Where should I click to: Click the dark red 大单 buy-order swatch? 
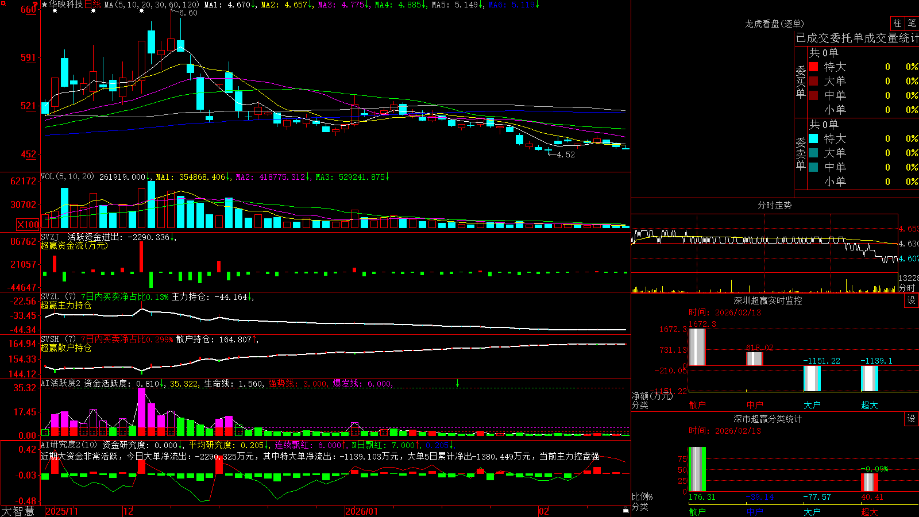[813, 81]
